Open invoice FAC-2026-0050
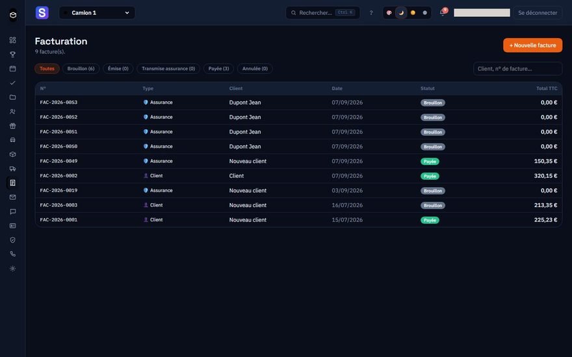 (298, 147)
